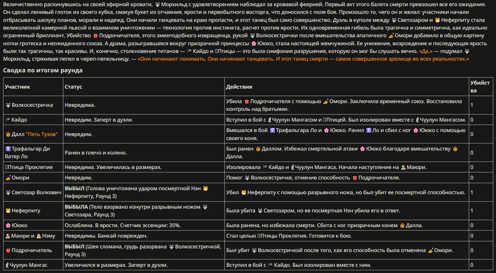Click status "Невредим. Заперт в дуэли."
This screenshot has height=273, width=496.
pos(99,120)
